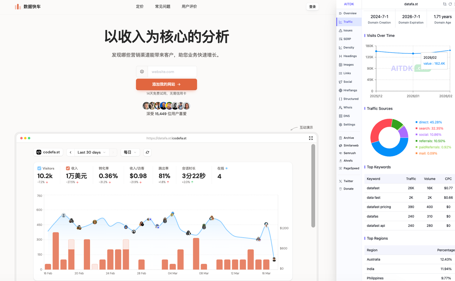Image resolution: width=455 pixels, height=281 pixels.
Task: Open Donate via its sidebar icon
Action: 340,189
